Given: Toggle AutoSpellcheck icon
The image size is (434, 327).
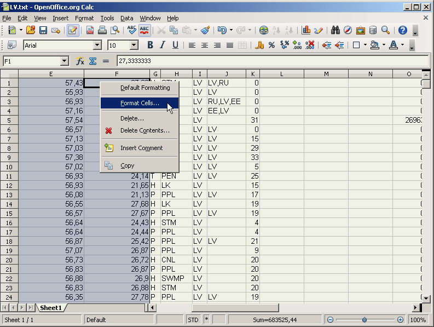Looking at the screenshot, I should (144, 30).
